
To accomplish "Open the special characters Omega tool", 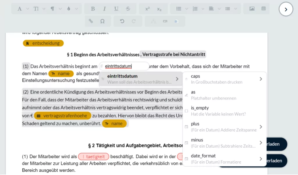I will click(102, 21).
